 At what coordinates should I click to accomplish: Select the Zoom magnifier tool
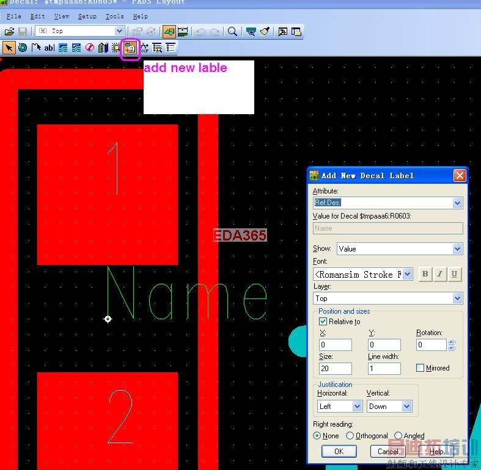232,32
